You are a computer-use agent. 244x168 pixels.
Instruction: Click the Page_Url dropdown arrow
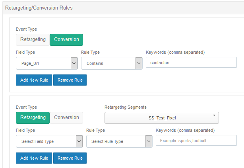tap(74, 63)
